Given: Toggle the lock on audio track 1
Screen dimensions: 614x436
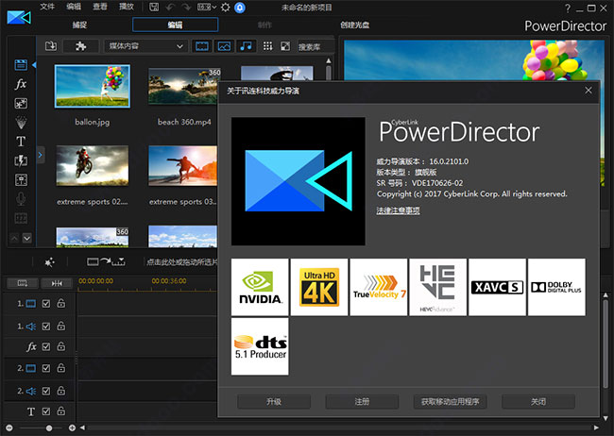Looking at the screenshot, I should [61, 326].
